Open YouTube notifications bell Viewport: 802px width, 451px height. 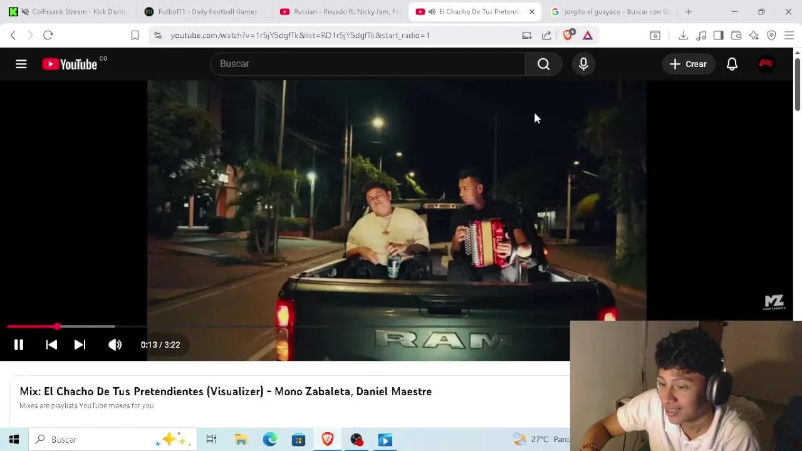point(732,64)
